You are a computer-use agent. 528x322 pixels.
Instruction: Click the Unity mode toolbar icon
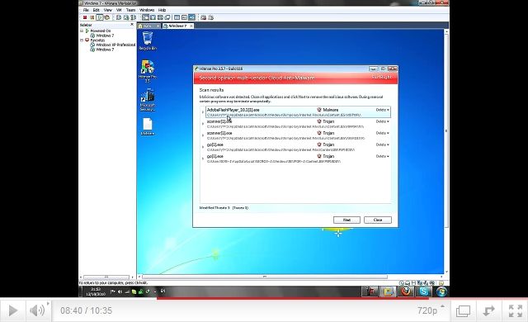tap(167, 17)
